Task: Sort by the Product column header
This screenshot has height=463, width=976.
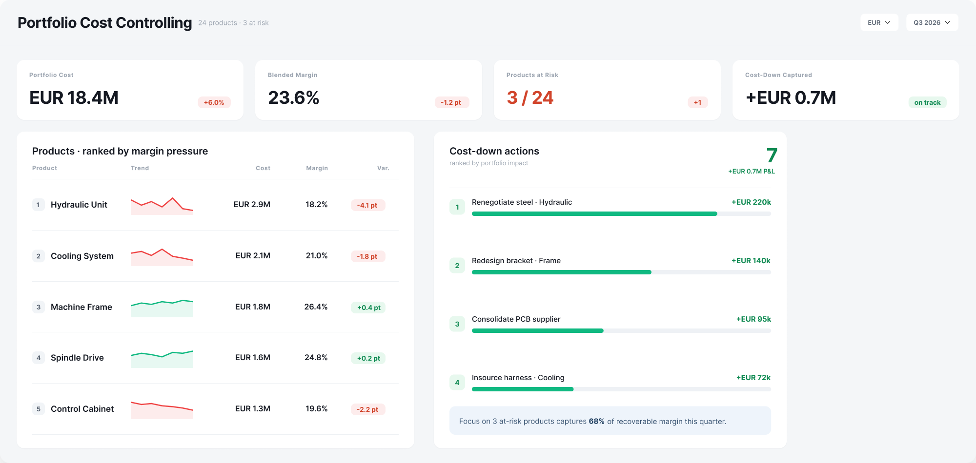Action: coord(44,168)
